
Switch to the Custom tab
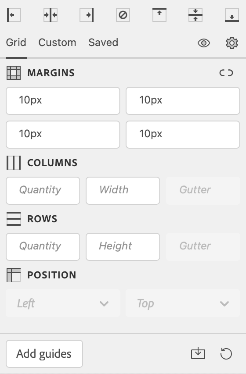click(x=58, y=43)
